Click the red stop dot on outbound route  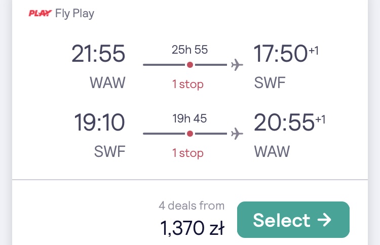coord(190,65)
